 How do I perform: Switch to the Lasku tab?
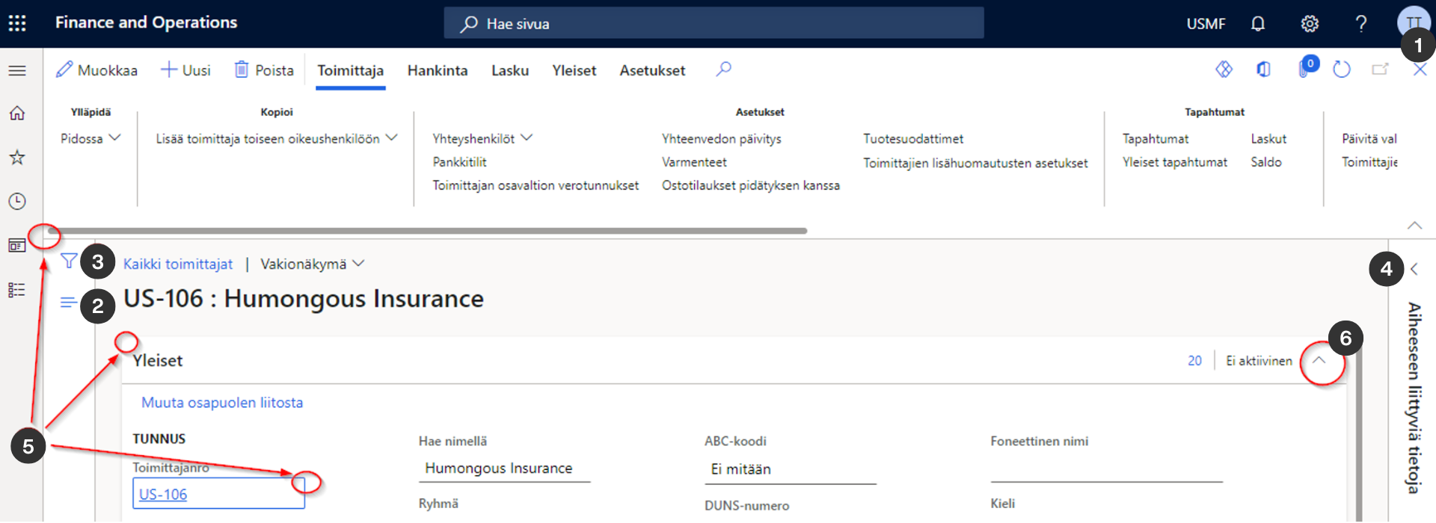(x=510, y=71)
